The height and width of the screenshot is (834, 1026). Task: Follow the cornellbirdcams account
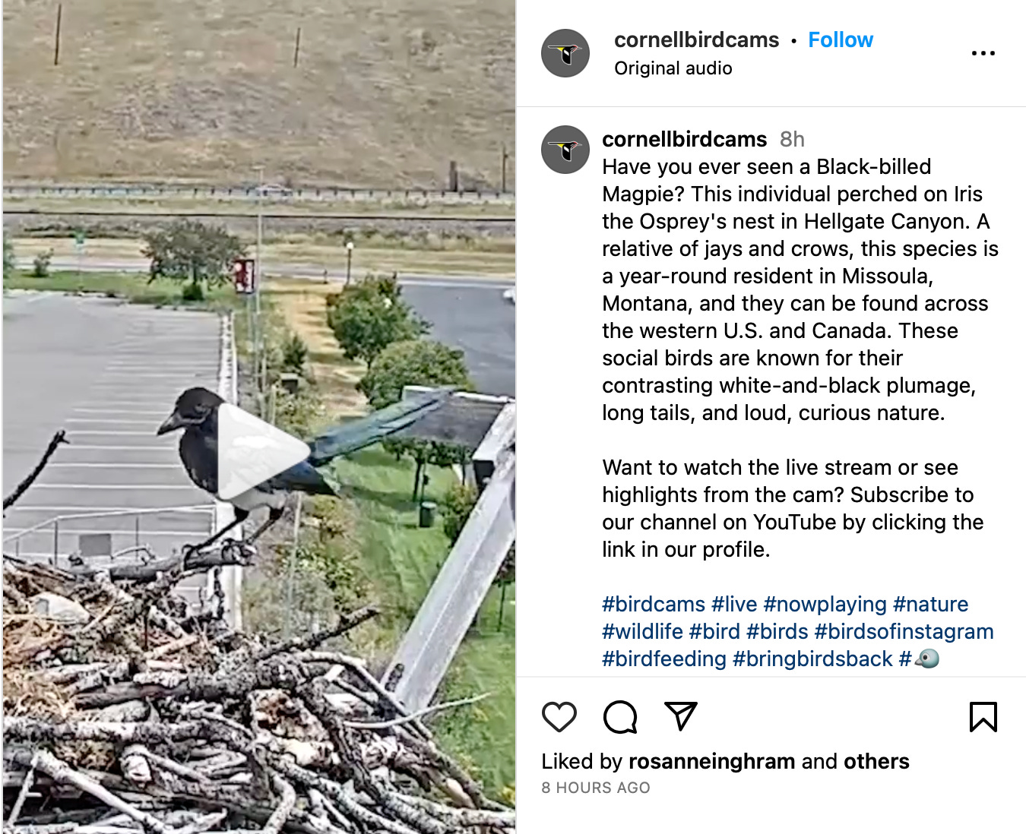(841, 39)
